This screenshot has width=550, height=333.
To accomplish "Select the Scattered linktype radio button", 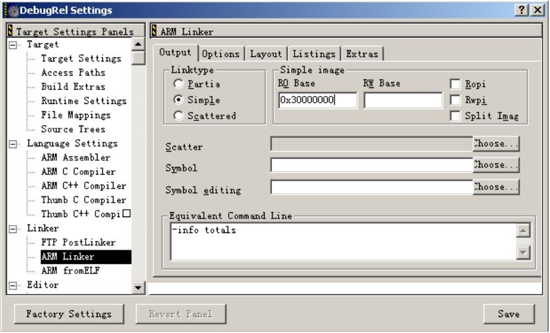I will click(x=178, y=116).
